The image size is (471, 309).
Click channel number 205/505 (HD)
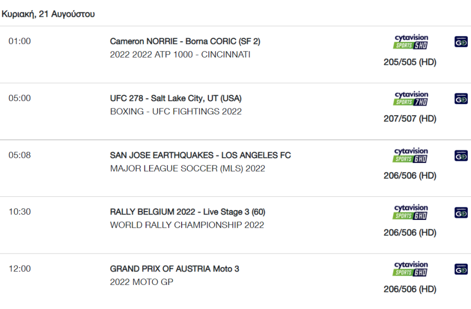tap(410, 62)
